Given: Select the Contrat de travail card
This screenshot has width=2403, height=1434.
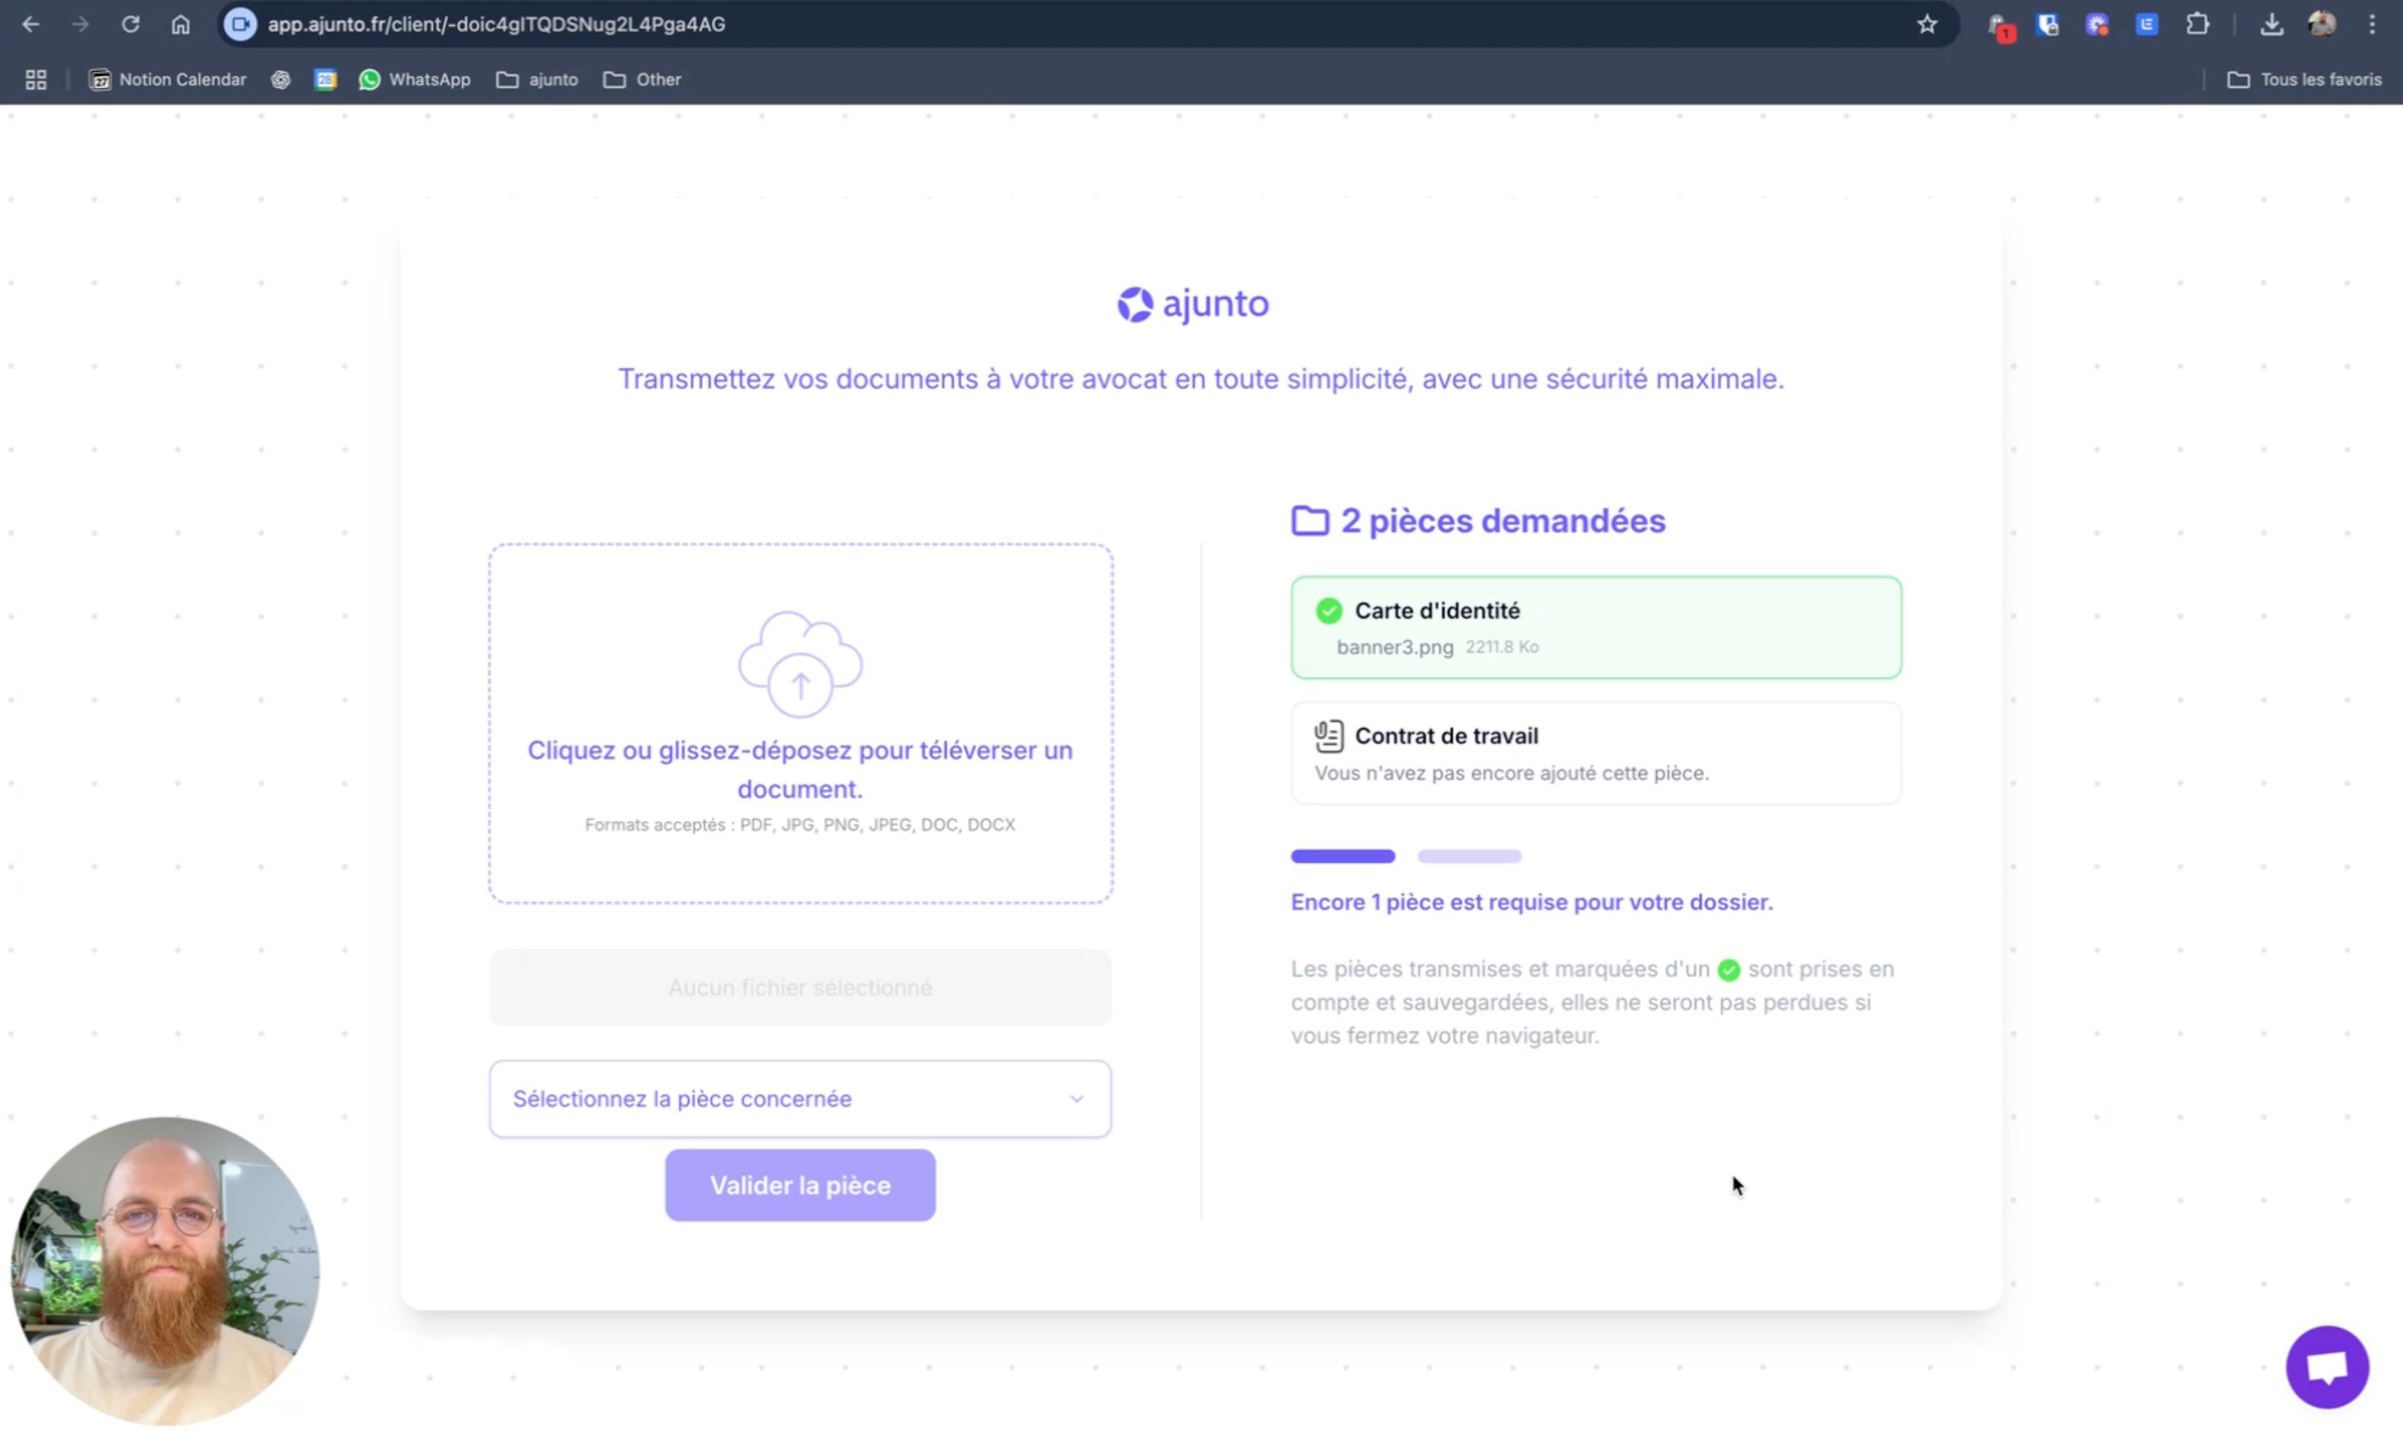Looking at the screenshot, I should [x=1596, y=753].
